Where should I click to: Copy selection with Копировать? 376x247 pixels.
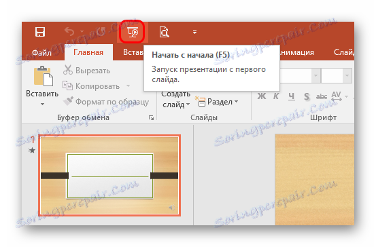pos(91,86)
